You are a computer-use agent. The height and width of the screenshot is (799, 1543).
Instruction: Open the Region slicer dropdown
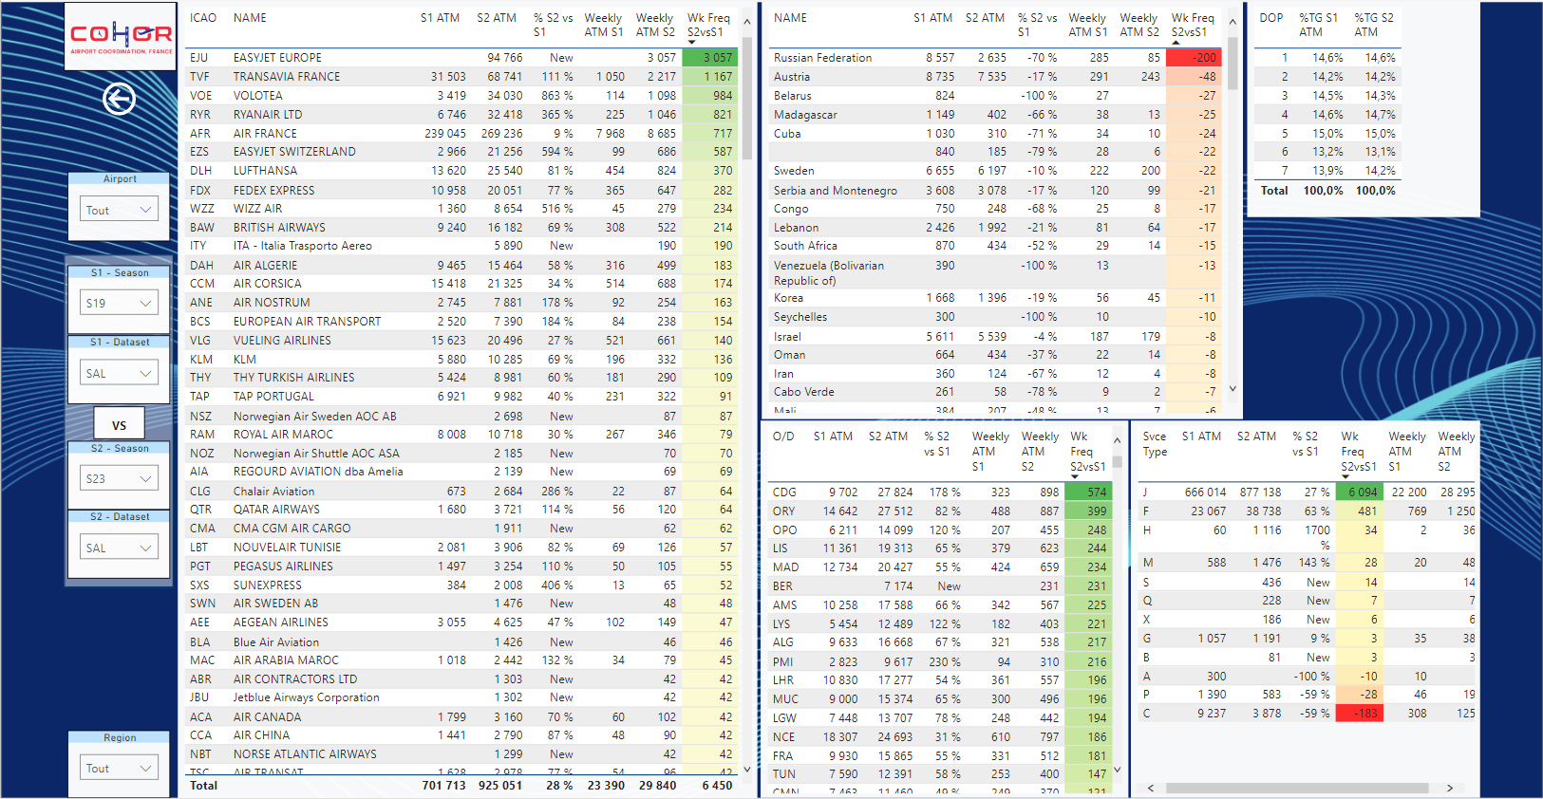(x=119, y=768)
